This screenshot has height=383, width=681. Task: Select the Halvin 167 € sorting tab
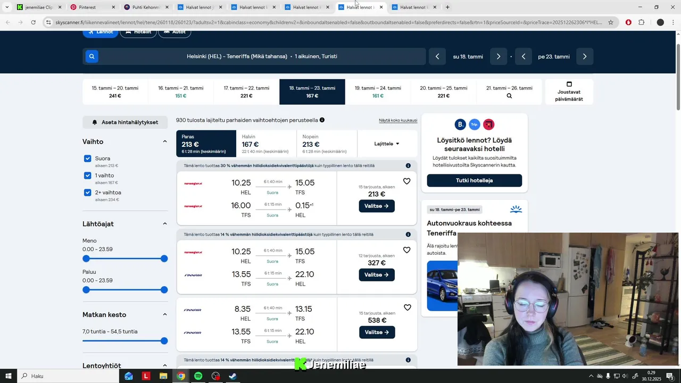266,144
